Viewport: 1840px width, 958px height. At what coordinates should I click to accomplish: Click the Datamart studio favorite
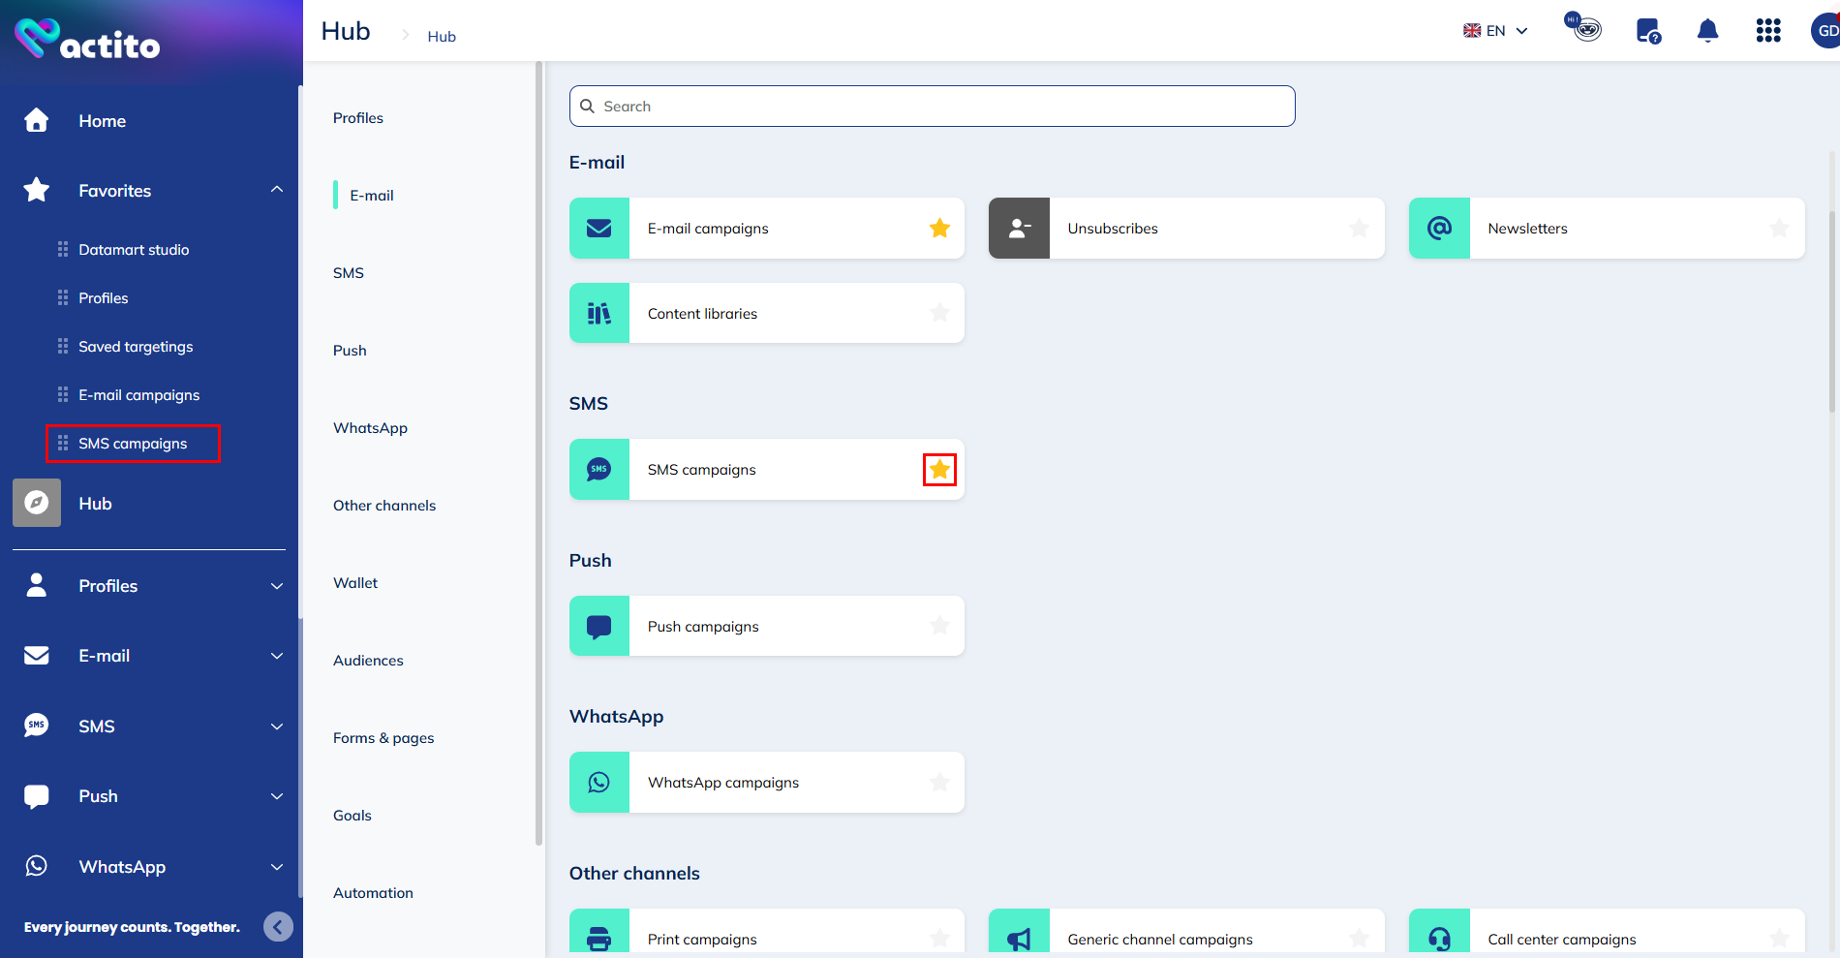tap(133, 249)
